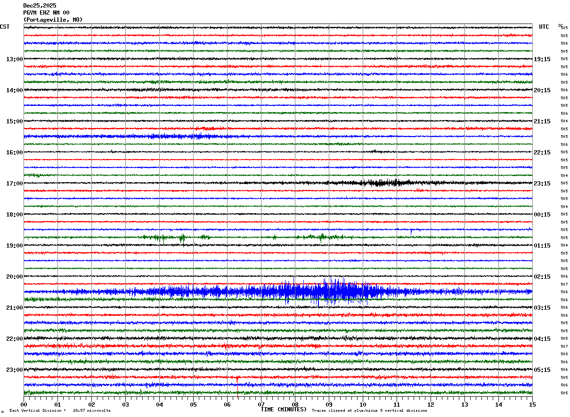Click the 02:15 UTC time label
The height and width of the screenshot is (417, 570).
(x=542, y=277)
